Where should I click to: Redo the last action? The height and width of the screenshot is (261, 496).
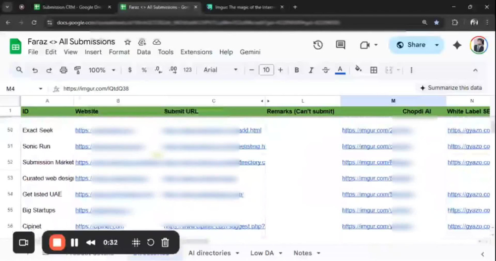[49, 70]
